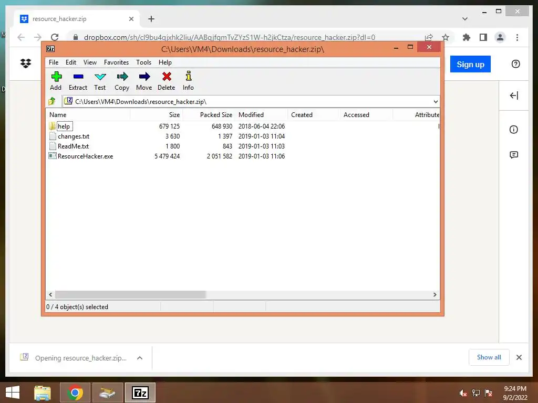This screenshot has width=538, height=403.
Task: Go up one folder level in 7-Zip
Action: coord(52,101)
